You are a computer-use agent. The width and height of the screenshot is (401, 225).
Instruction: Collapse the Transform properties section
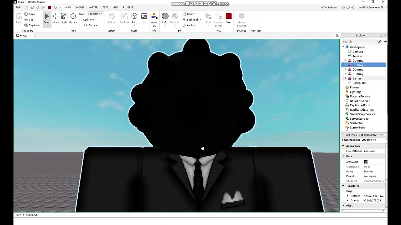click(343, 186)
